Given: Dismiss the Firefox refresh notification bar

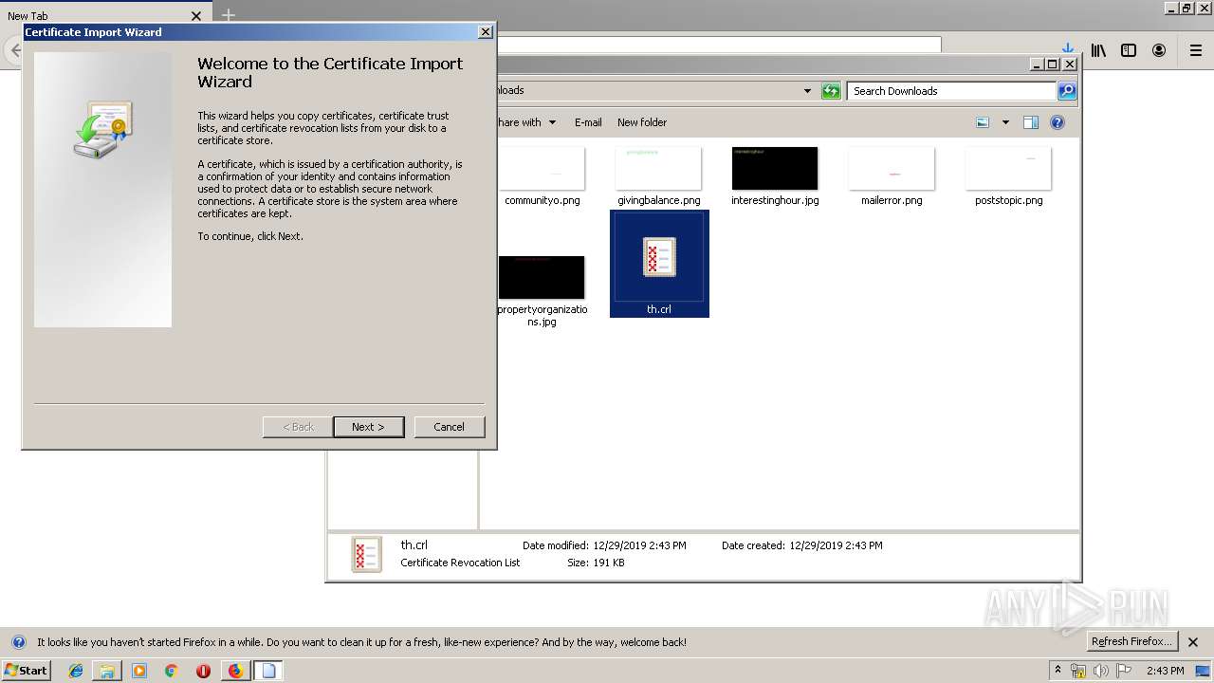Looking at the screenshot, I should pyautogui.click(x=1193, y=642).
